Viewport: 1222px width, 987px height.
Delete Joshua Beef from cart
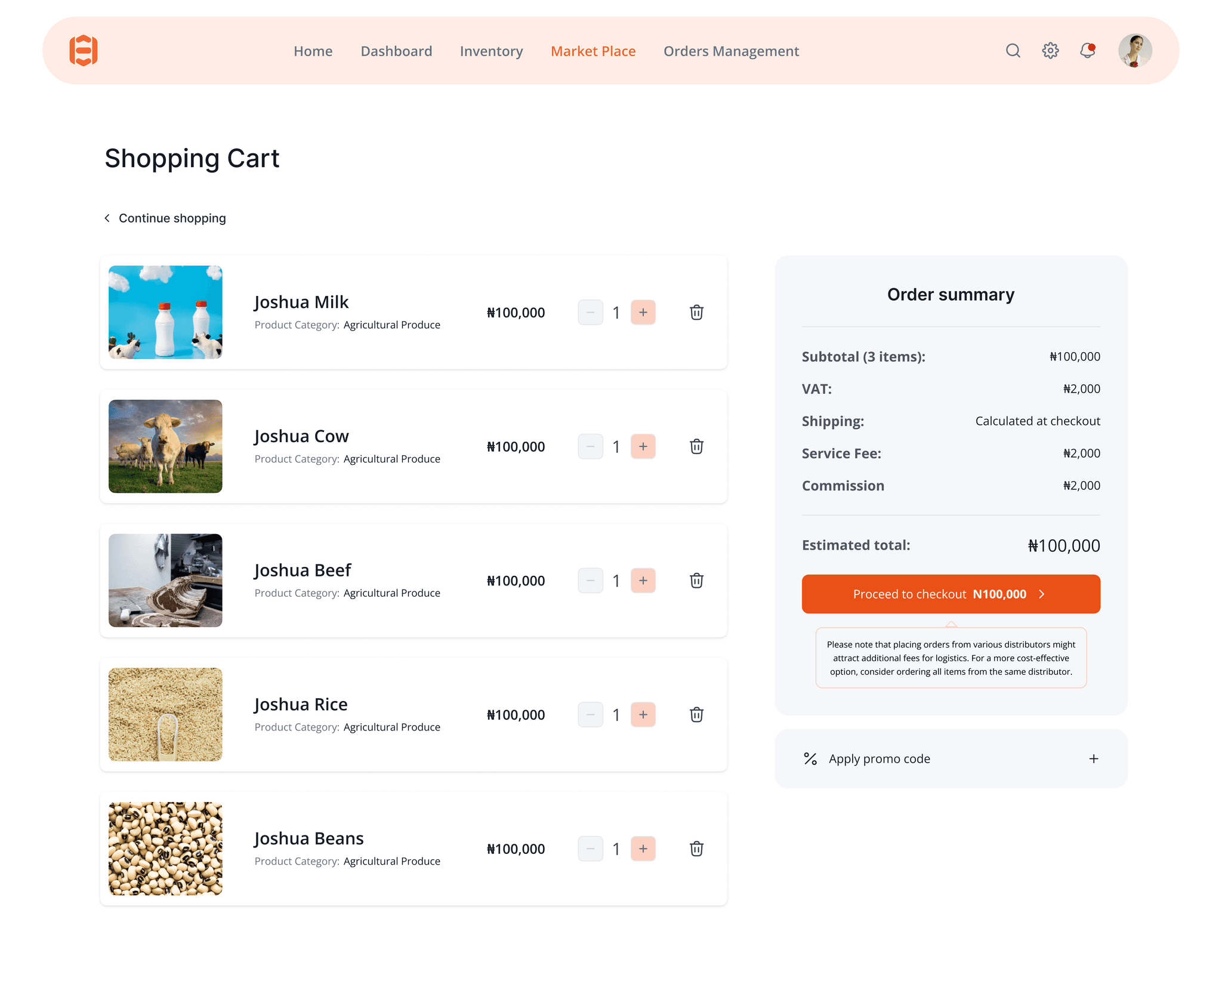(696, 581)
